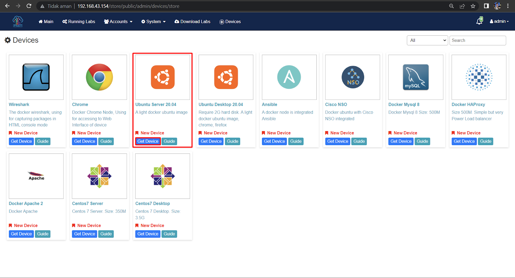Screen dimensions: 515x278
Task: Click the Docker Mysql 8 title link
Action: [404, 105]
